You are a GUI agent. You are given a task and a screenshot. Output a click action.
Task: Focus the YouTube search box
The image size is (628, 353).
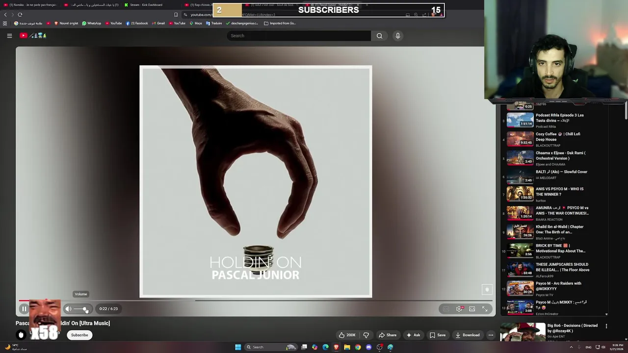pyautogui.click(x=299, y=35)
